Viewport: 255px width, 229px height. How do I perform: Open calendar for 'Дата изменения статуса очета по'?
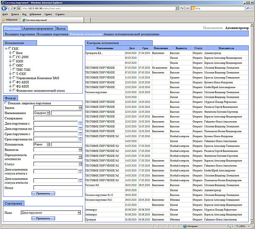(80, 181)
